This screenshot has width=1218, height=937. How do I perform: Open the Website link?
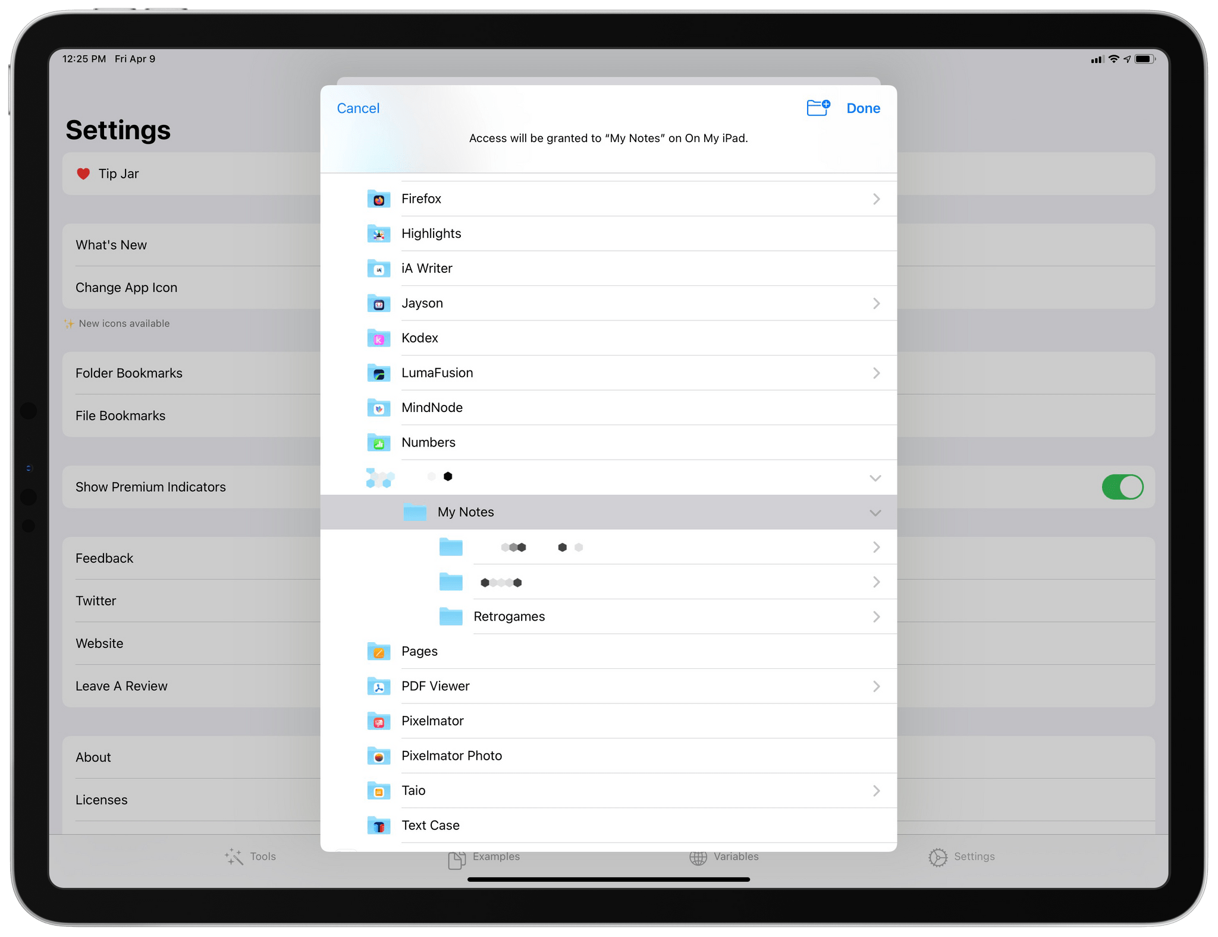pyautogui.click(x=192, y=644)
